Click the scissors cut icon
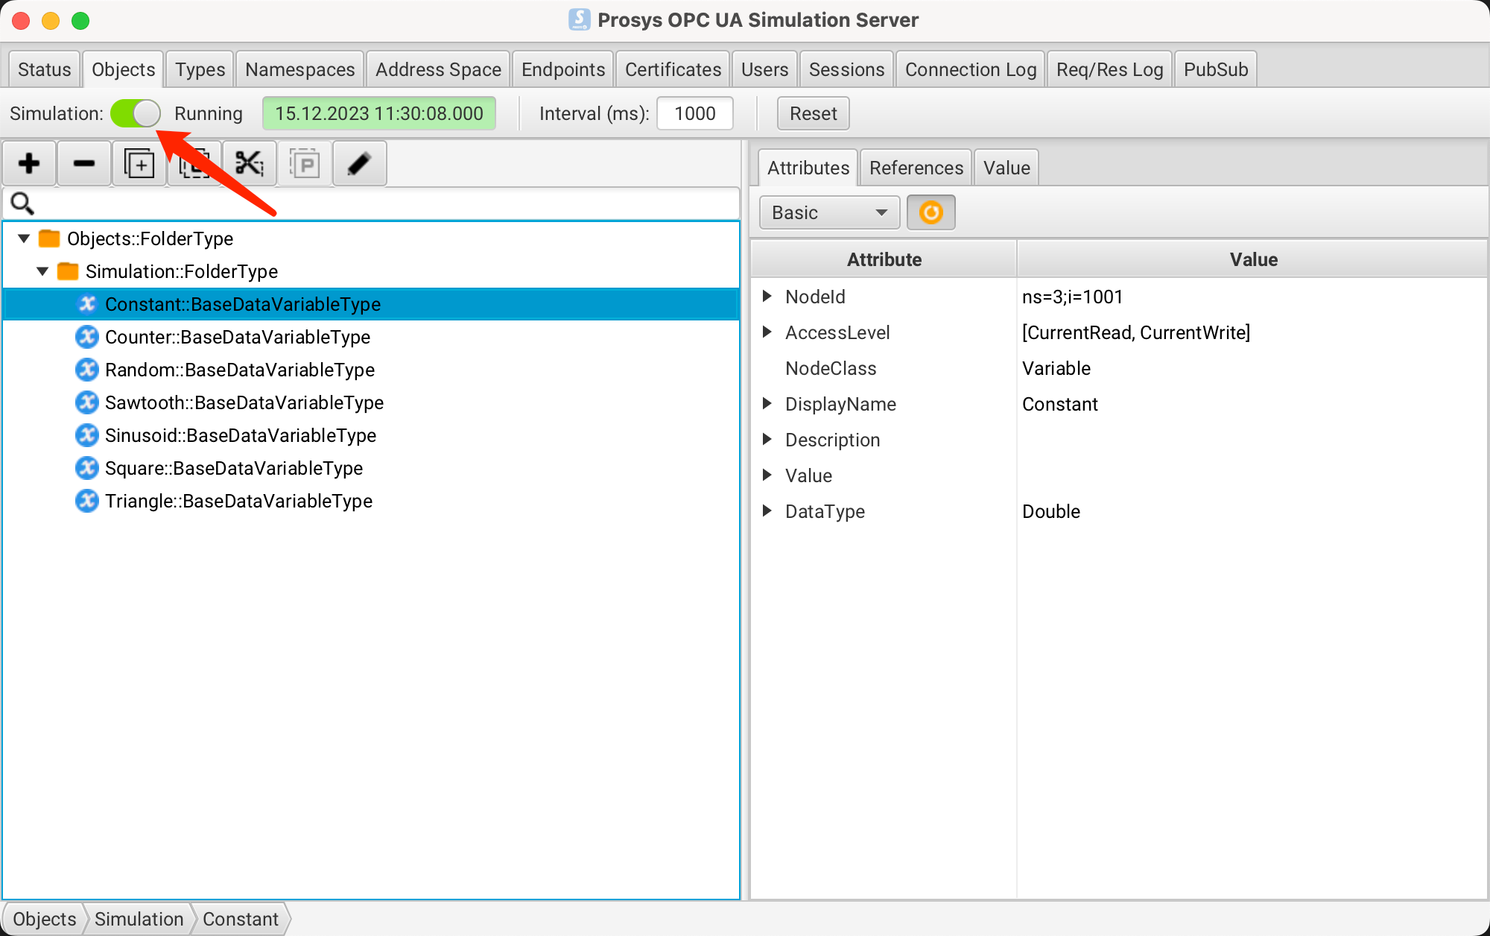This screenshot has height=936, width=1490. (250, 164)
